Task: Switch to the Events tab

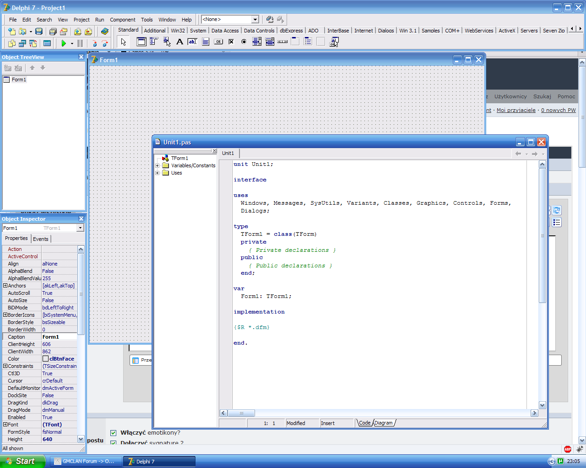Action: click(x=40, y=239)
